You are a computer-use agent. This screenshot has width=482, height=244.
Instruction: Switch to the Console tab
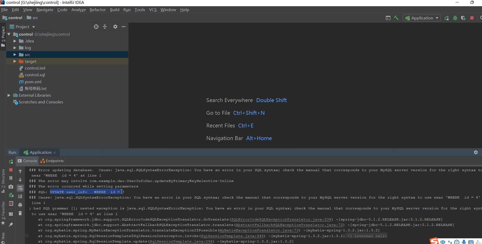point(27,161)
